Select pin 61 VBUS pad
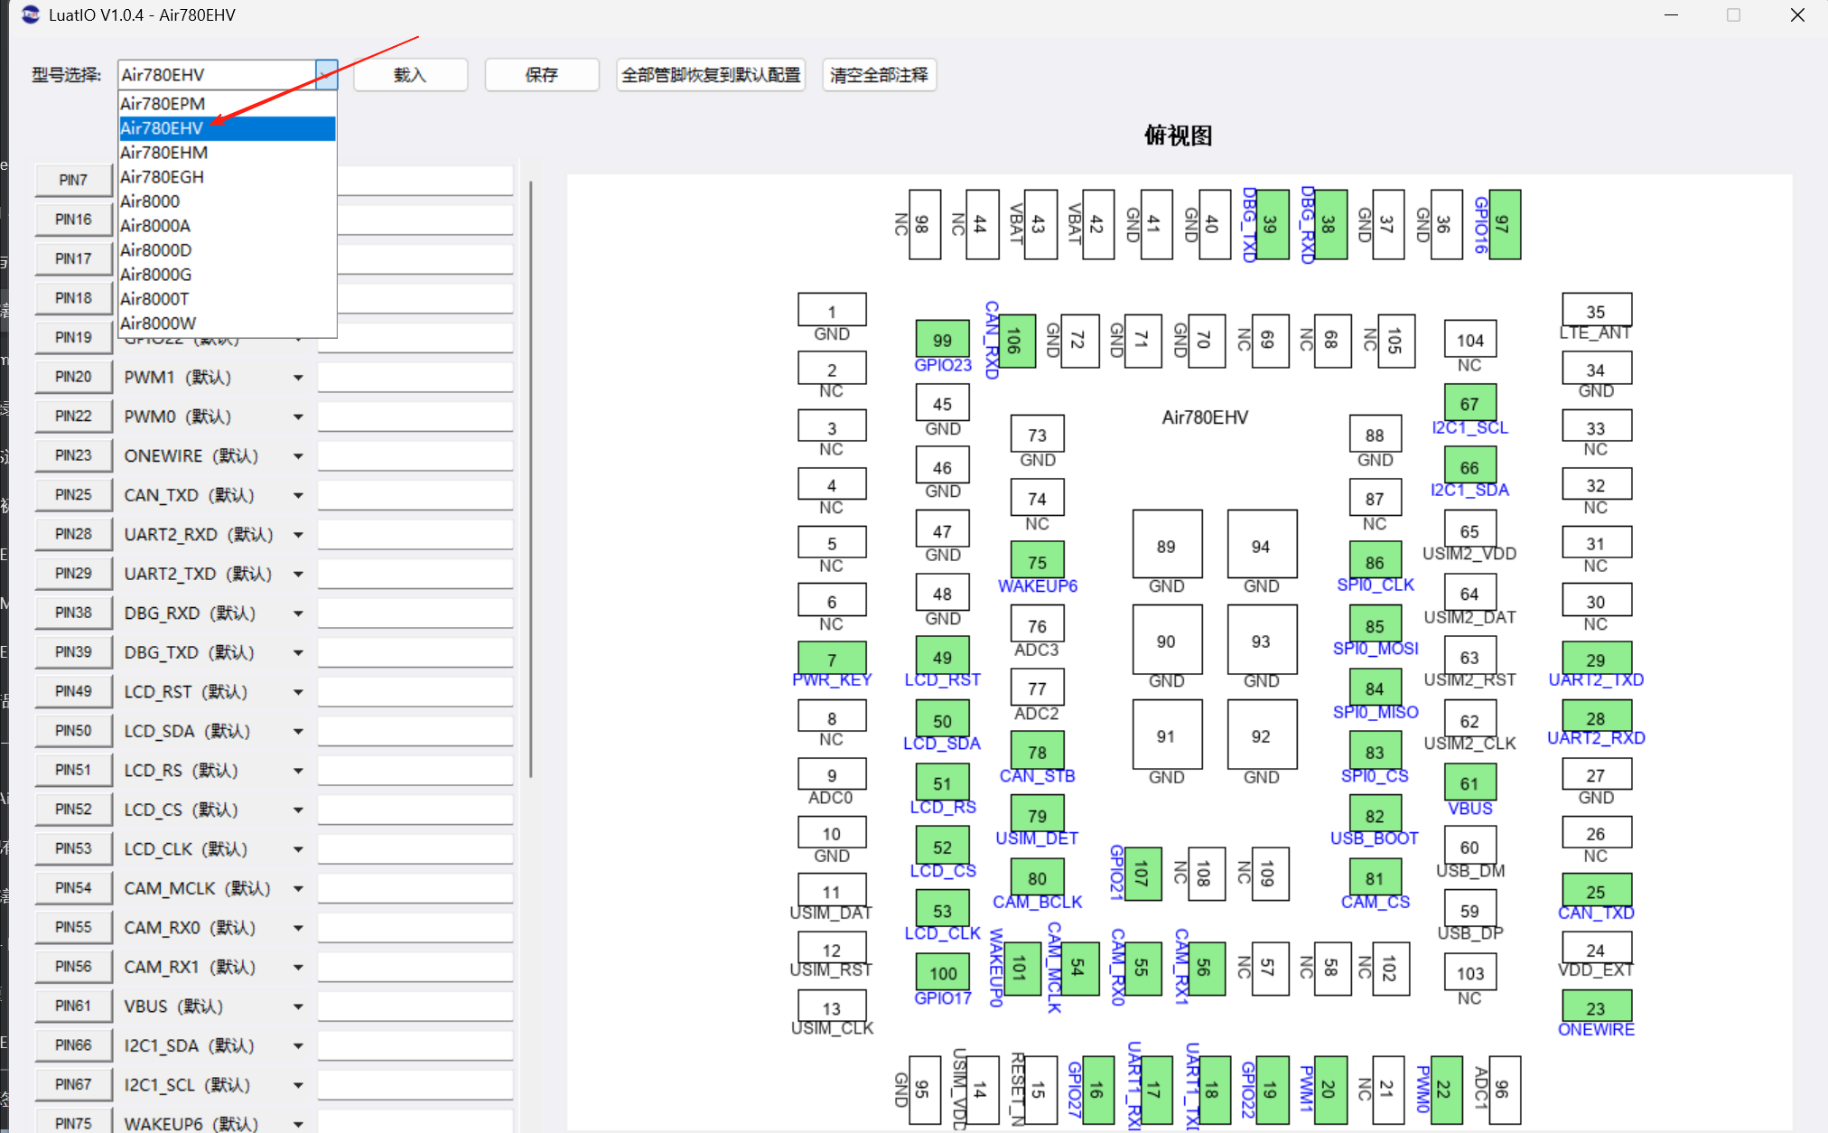The width and height of the screenshot is (1828, 1133). pyautogui.click(x=1469, y=782)
